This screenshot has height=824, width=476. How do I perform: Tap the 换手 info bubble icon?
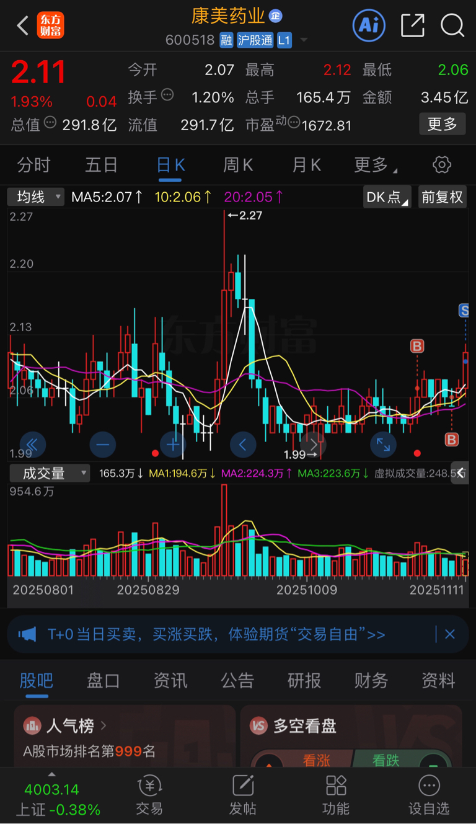click(167, 94)
